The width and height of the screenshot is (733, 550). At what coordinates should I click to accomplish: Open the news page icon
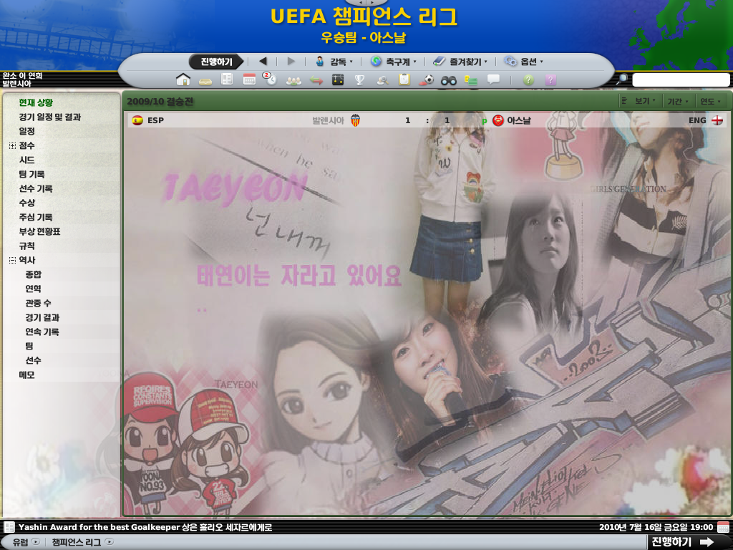(x=227, y=79)
